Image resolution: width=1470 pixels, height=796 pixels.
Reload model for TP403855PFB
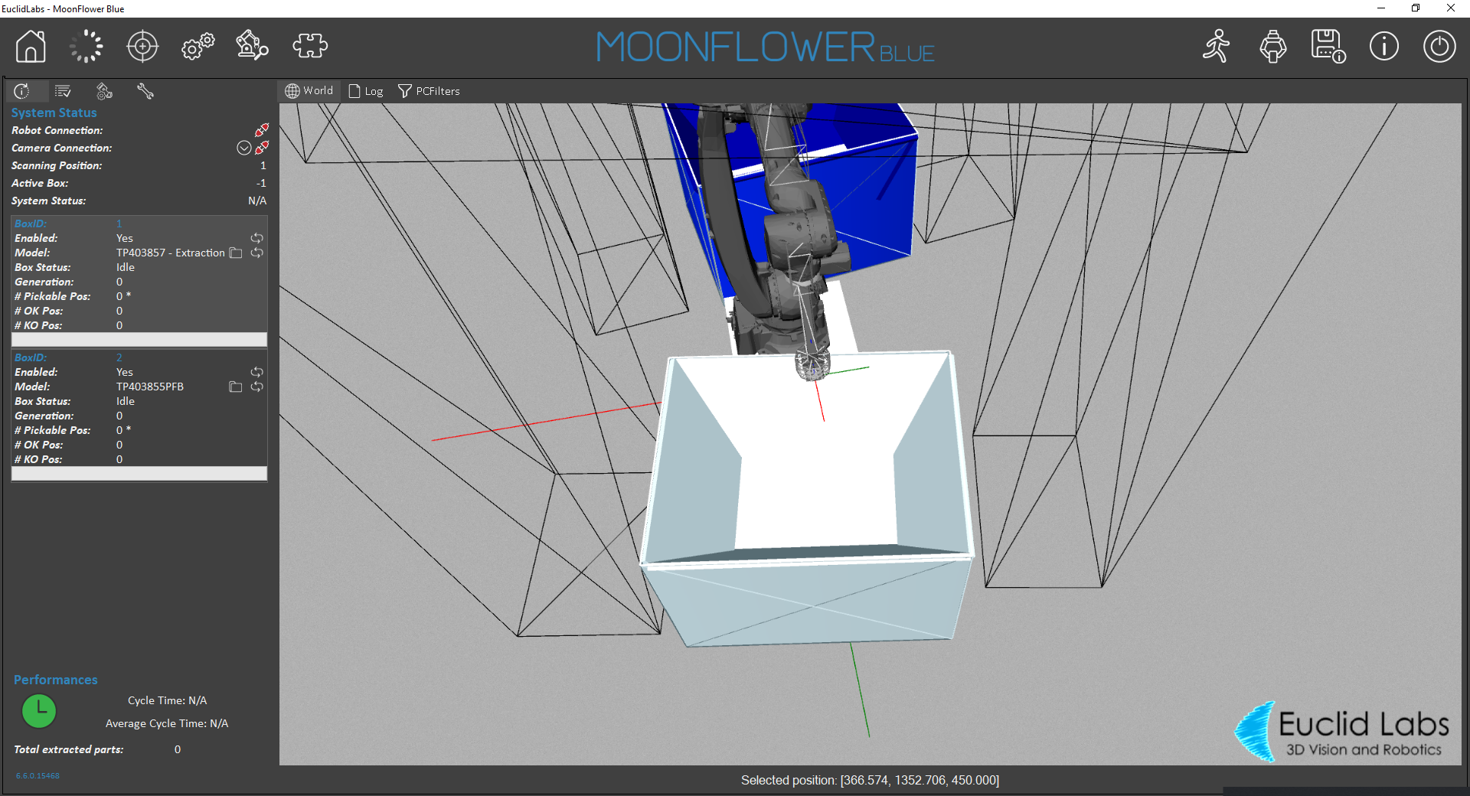coord(257,387)
